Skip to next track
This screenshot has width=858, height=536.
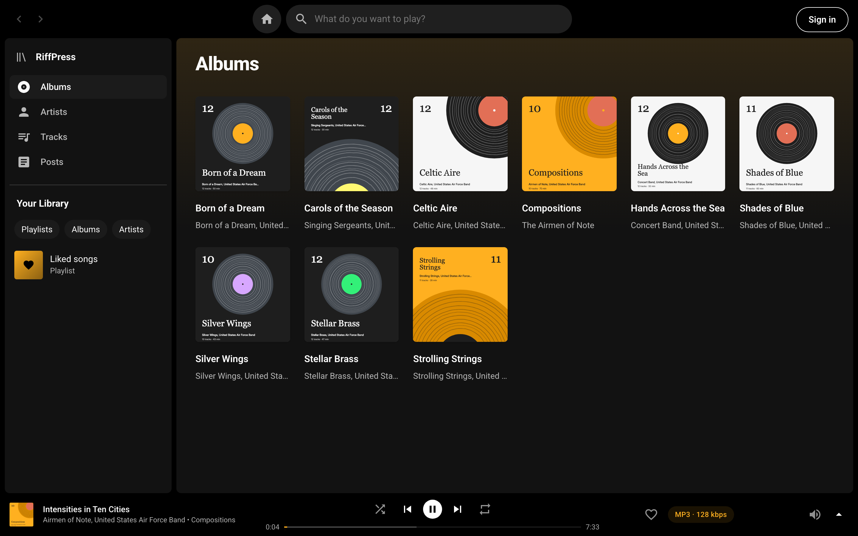[x=457, y=509]
